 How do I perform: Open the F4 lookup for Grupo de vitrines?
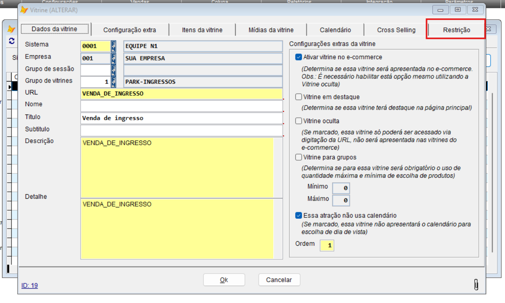pos(114,81)
